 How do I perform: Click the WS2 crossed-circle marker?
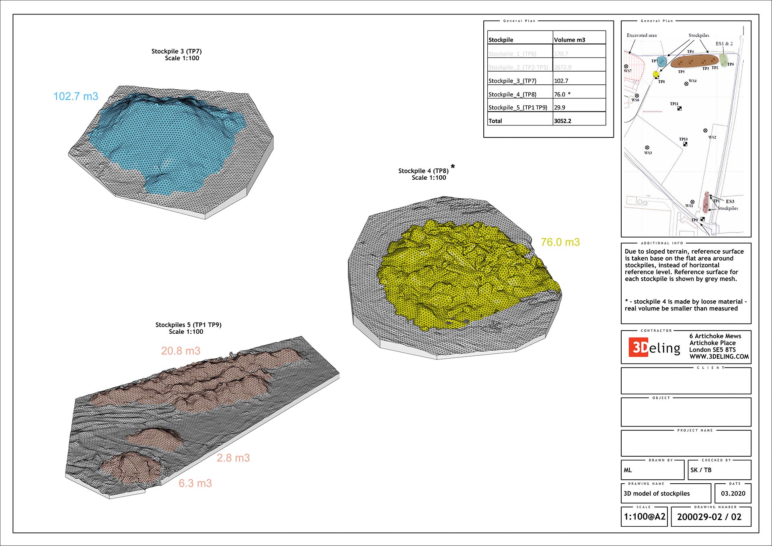pos(705,131)
